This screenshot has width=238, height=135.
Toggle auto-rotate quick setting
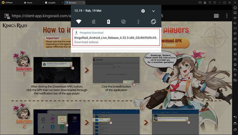click(x=153, y=22)
